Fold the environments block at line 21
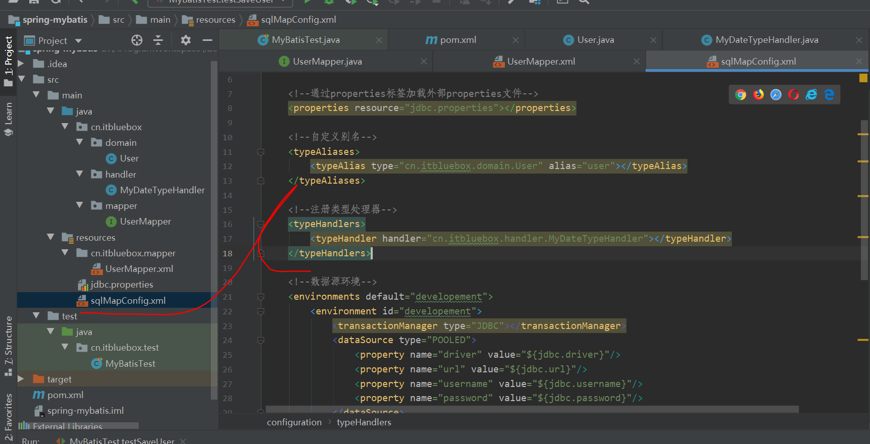870x444 pixels. [261, 297]
